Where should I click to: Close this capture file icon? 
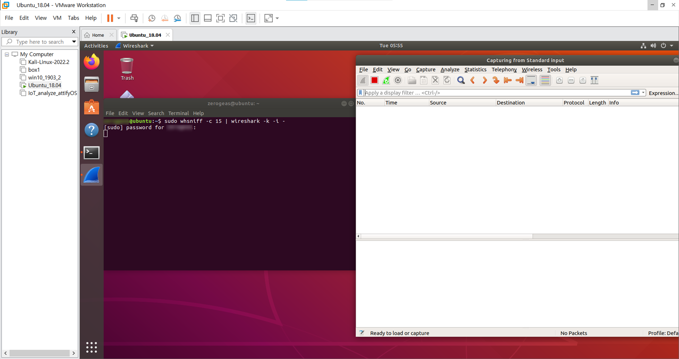coord(435,80)
